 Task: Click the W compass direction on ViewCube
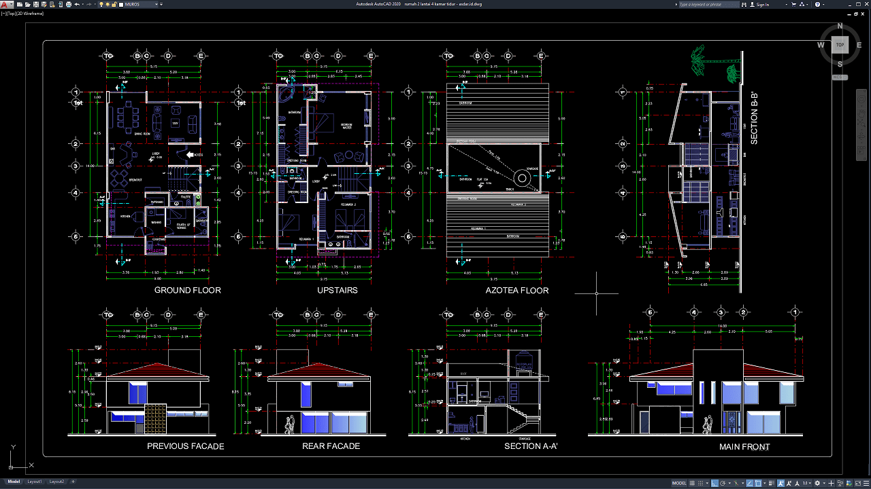821,45
